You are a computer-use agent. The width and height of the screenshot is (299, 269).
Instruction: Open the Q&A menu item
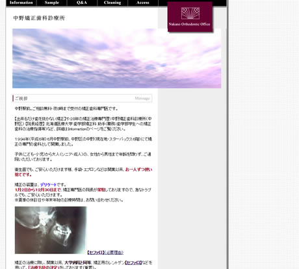coord(82,3)
